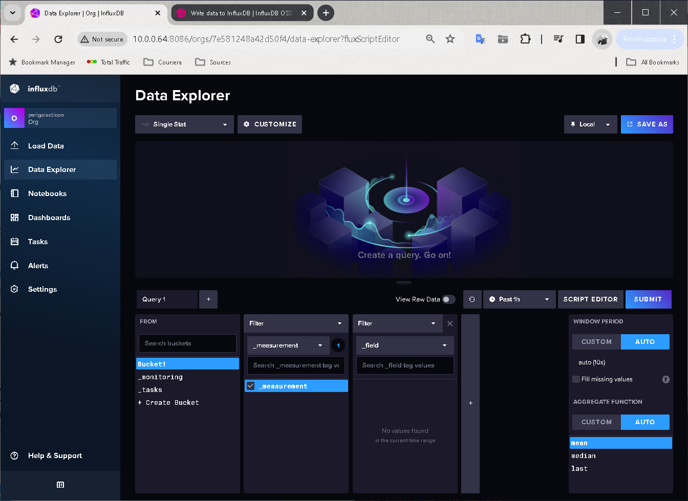The width and height of the screenshot is (688, 501).
Task: Remove the _field filter with X
Action: click(x=450, y=323)
